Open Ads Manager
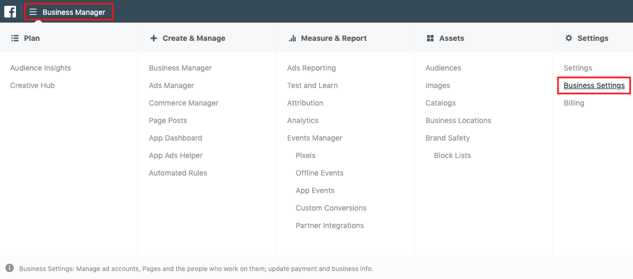 click(171, 85)
